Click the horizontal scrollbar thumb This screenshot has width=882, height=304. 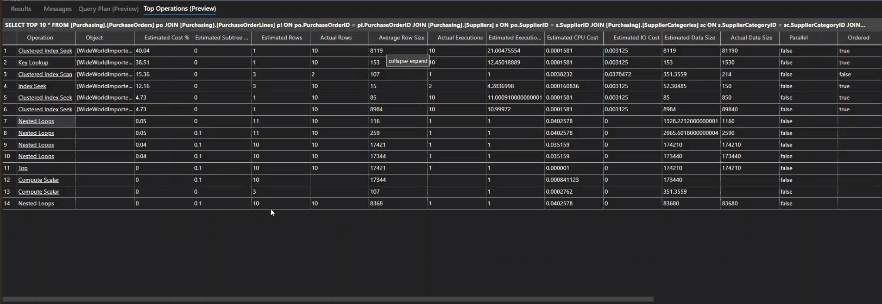(328, 299)
